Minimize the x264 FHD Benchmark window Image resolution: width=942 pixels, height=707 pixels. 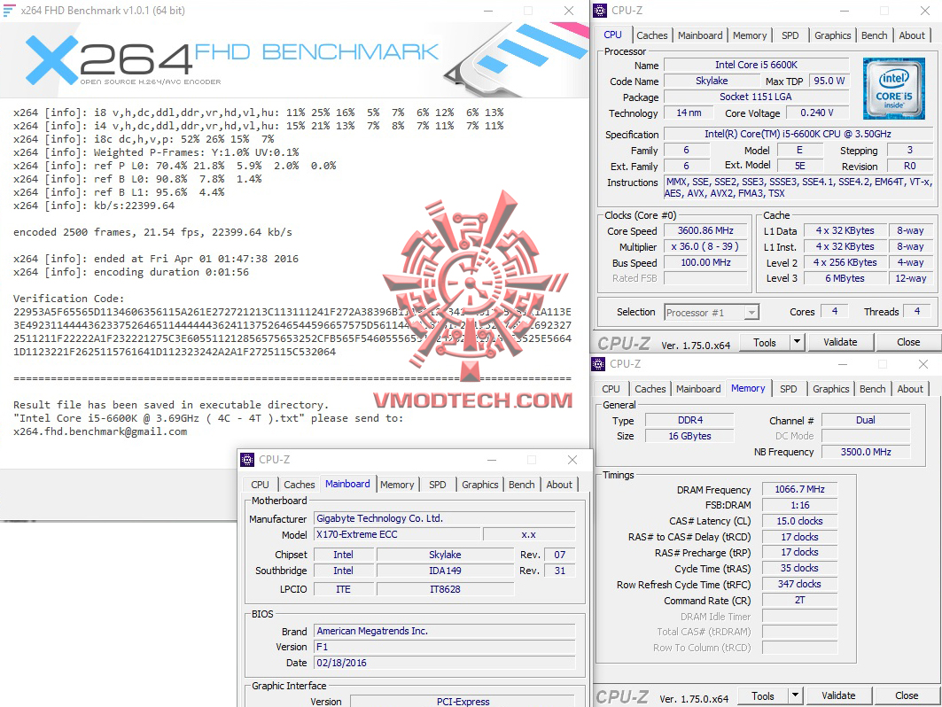[x=488, y=11]
